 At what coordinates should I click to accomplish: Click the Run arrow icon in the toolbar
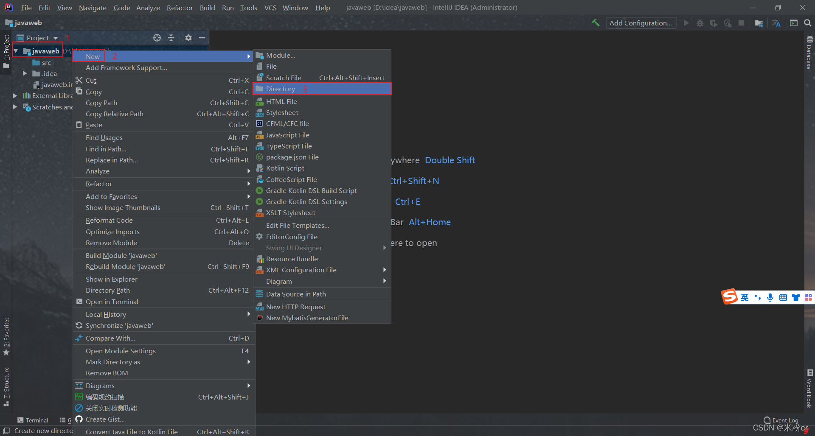point(686,23)
